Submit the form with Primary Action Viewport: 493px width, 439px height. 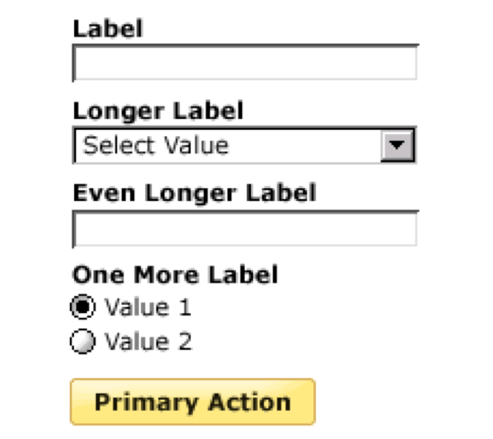(x=192, y=402)
